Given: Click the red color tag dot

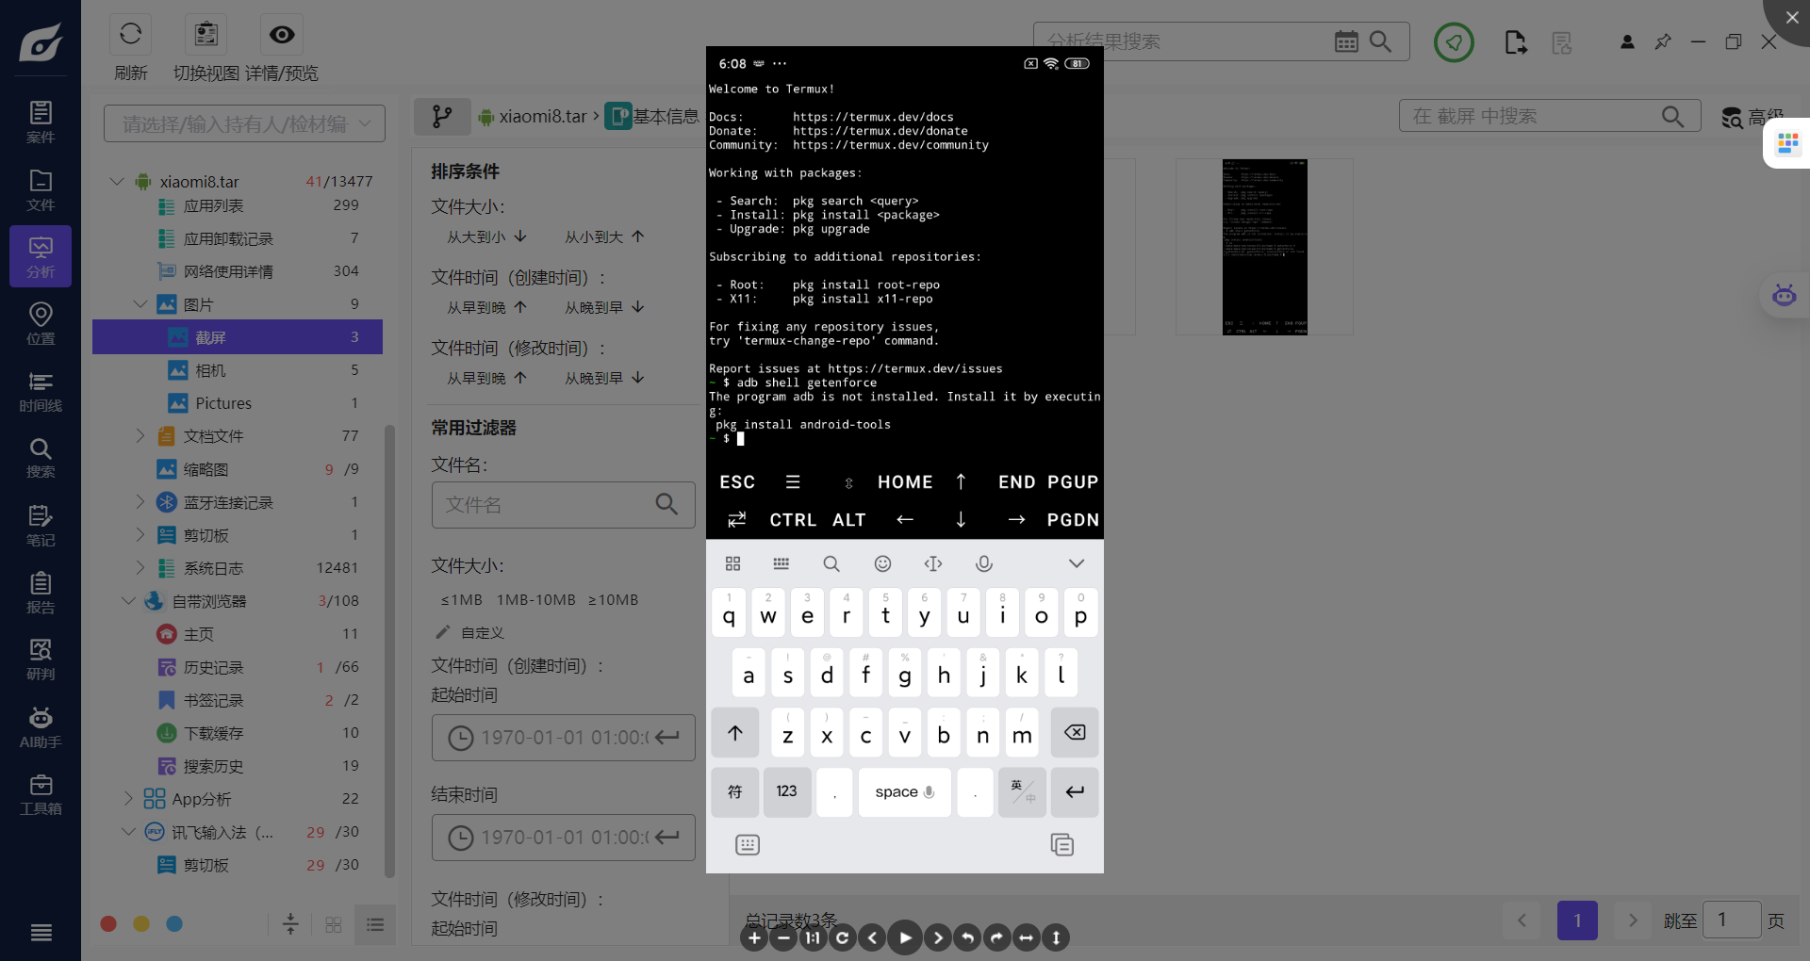Looking at the screenshot, I should (108, 924).
